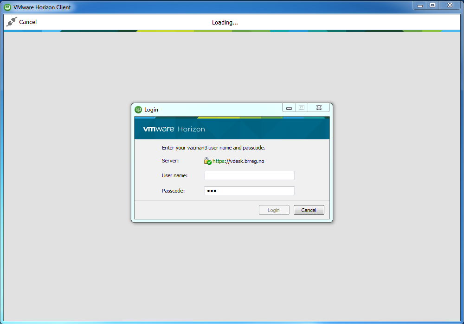Maximize the VMware Horizon Client window
Screen dimensions: 464x324
432,5
